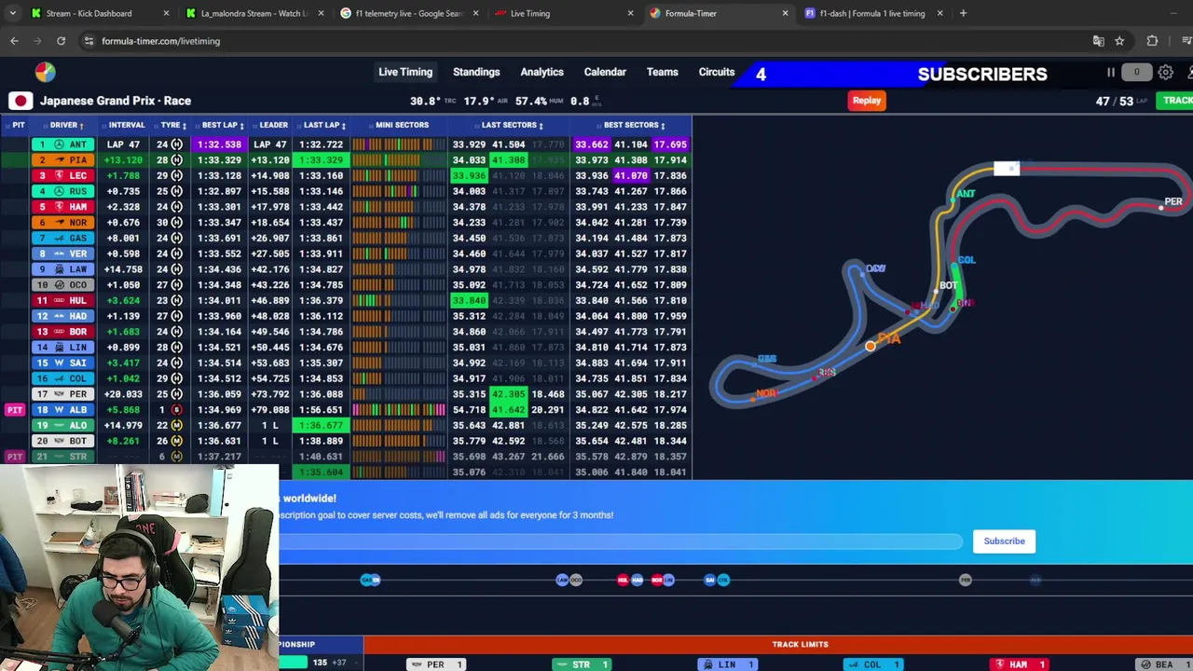This screenshot has width=1193, height=671.
Task: Click the Japanese flag icon
Action: click(x=21, y=101)
